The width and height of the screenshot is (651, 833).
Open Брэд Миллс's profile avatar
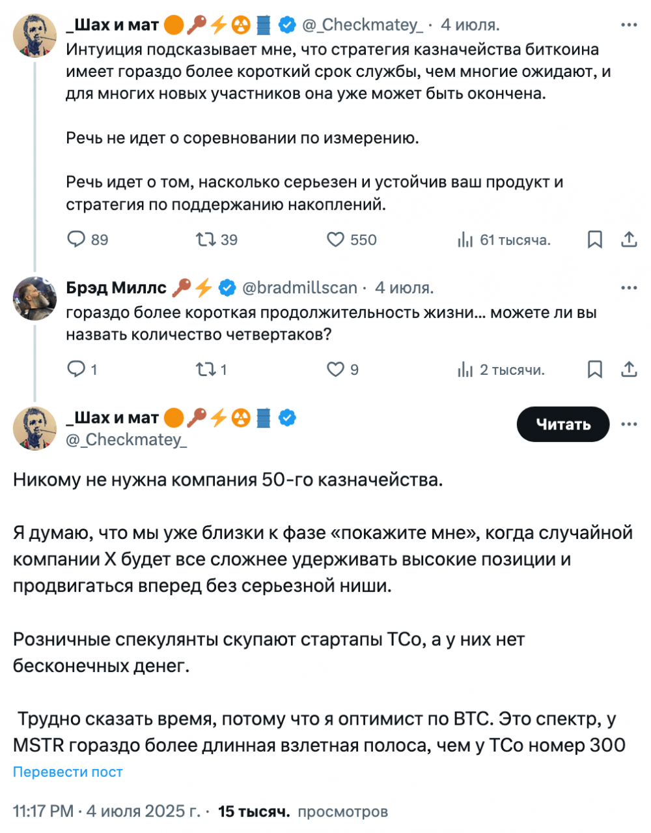(x=35, y=299)
